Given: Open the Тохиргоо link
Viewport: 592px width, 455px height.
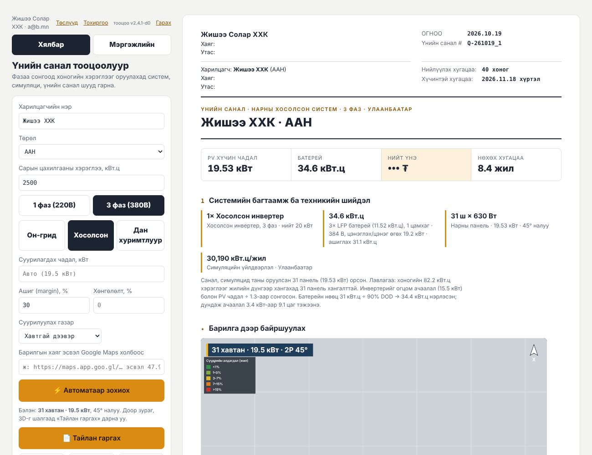Looking at the screenshot, I should pyautogui.click(x=96, y=23).
